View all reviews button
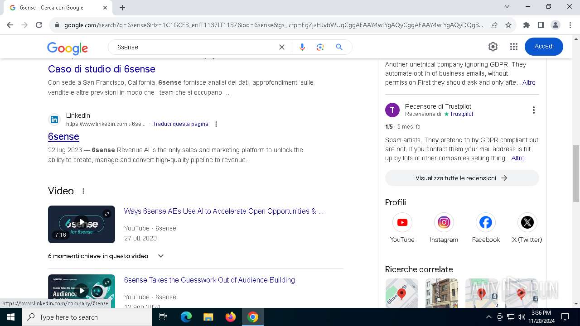 point(462,178)
